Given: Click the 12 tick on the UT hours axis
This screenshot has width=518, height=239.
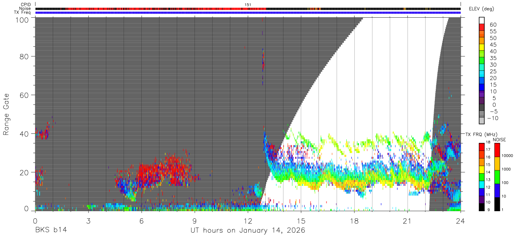Looking at the screenshot, I should (x=248, y=221).
